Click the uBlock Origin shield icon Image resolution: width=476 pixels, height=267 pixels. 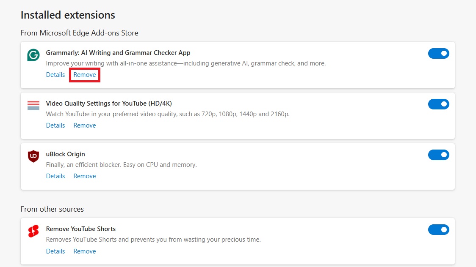click(33, 156)
